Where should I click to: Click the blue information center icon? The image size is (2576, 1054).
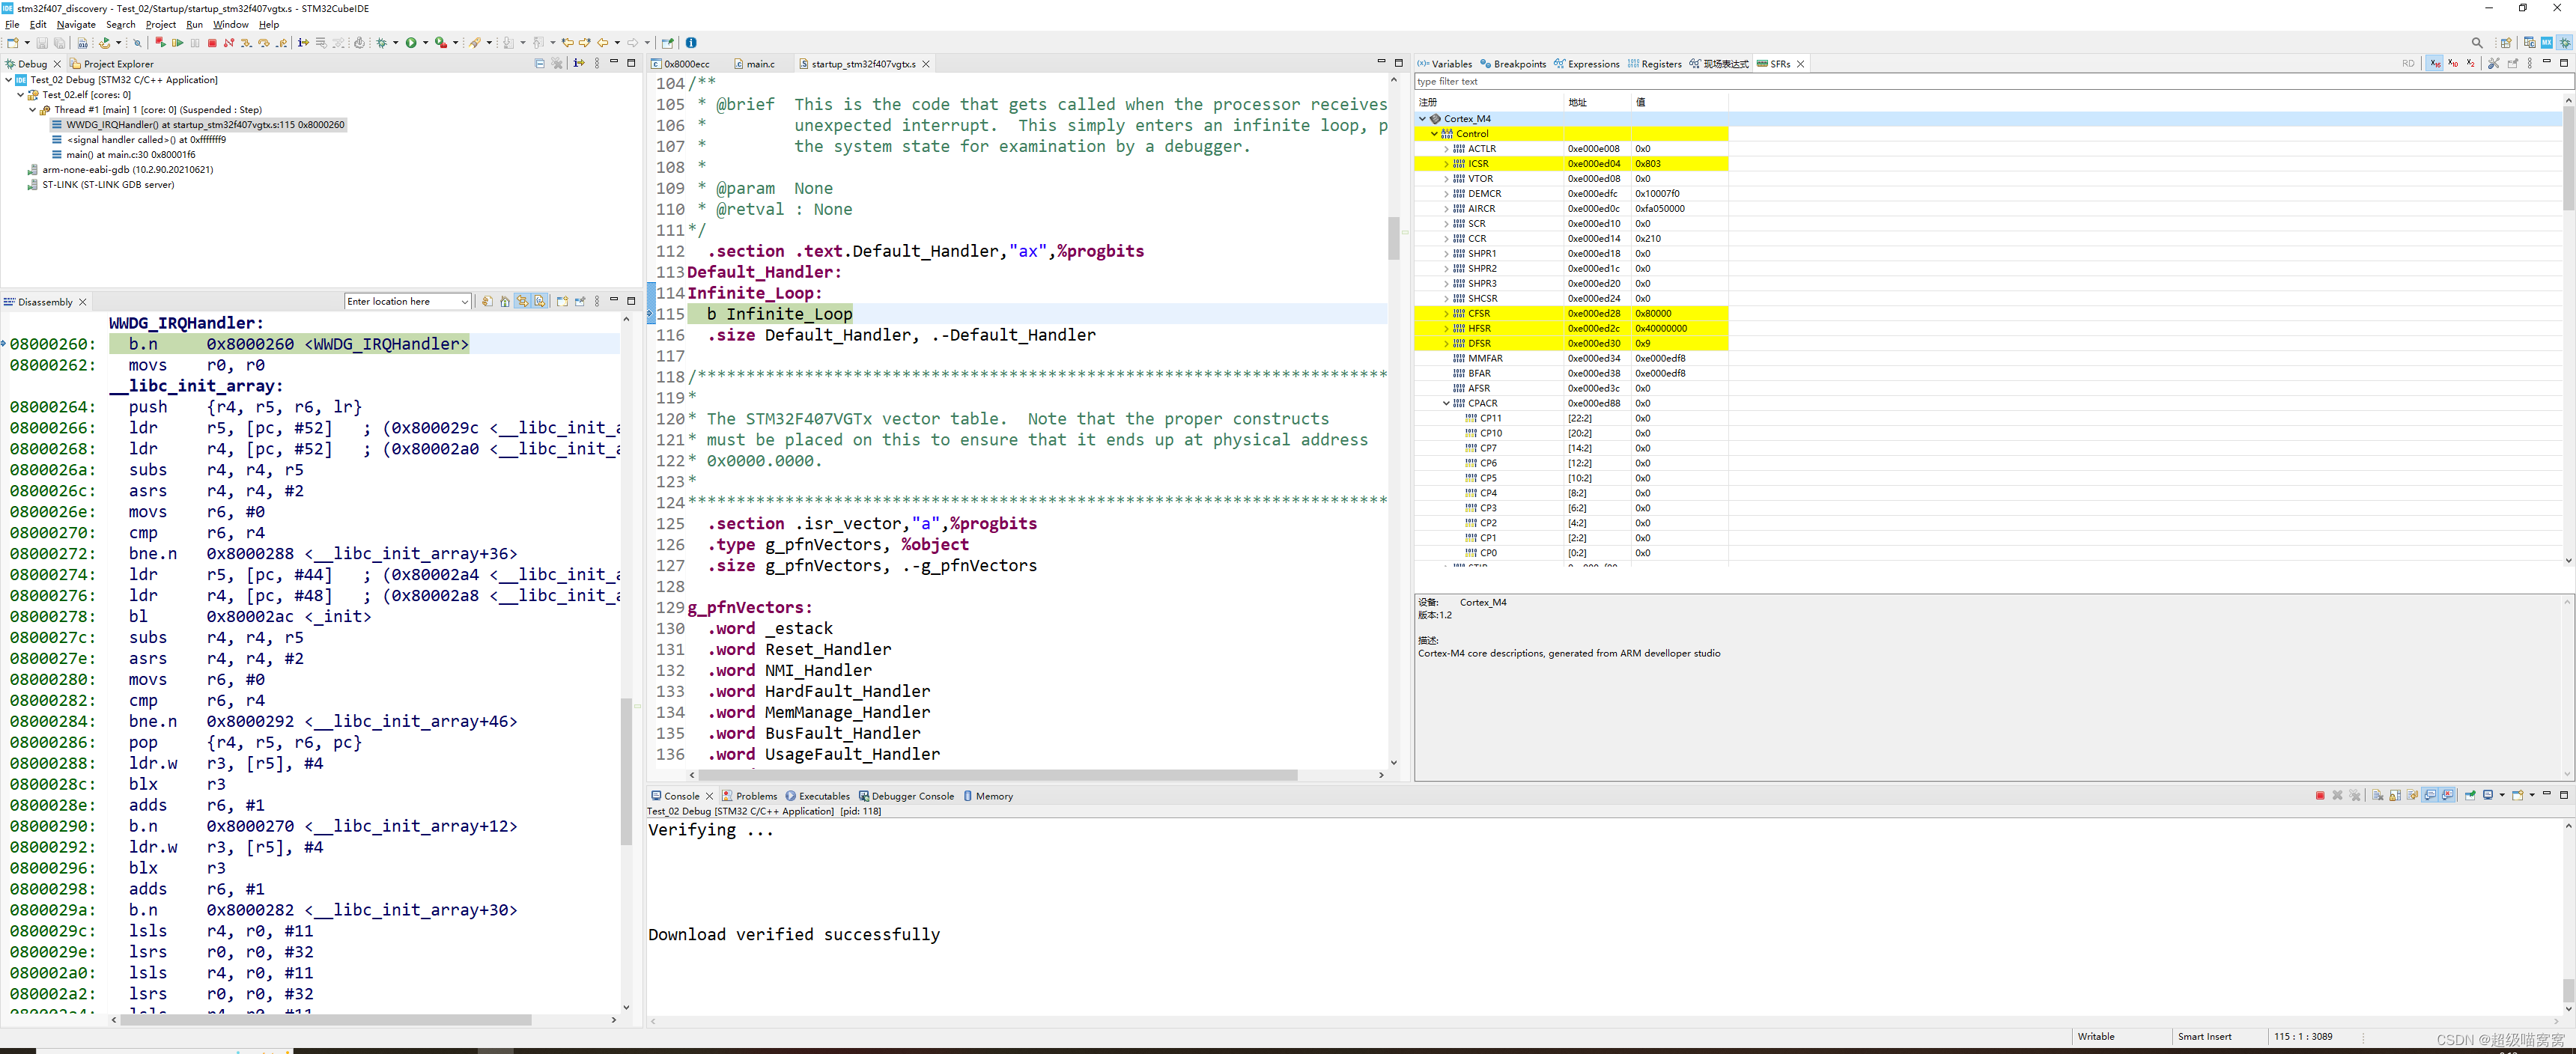(691, 43)
